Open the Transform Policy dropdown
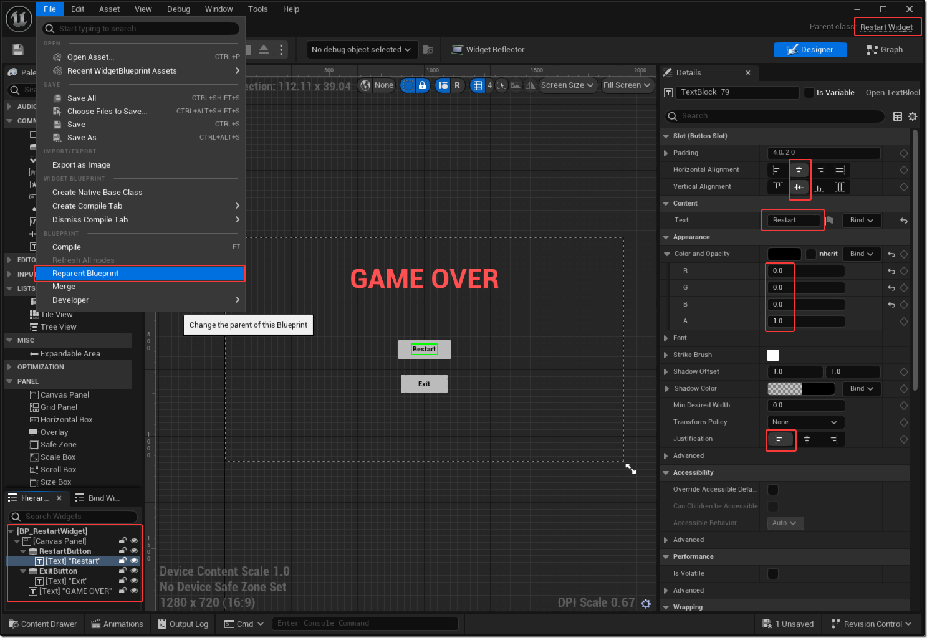This screenshot has width=927, height=638. (806, 422)
